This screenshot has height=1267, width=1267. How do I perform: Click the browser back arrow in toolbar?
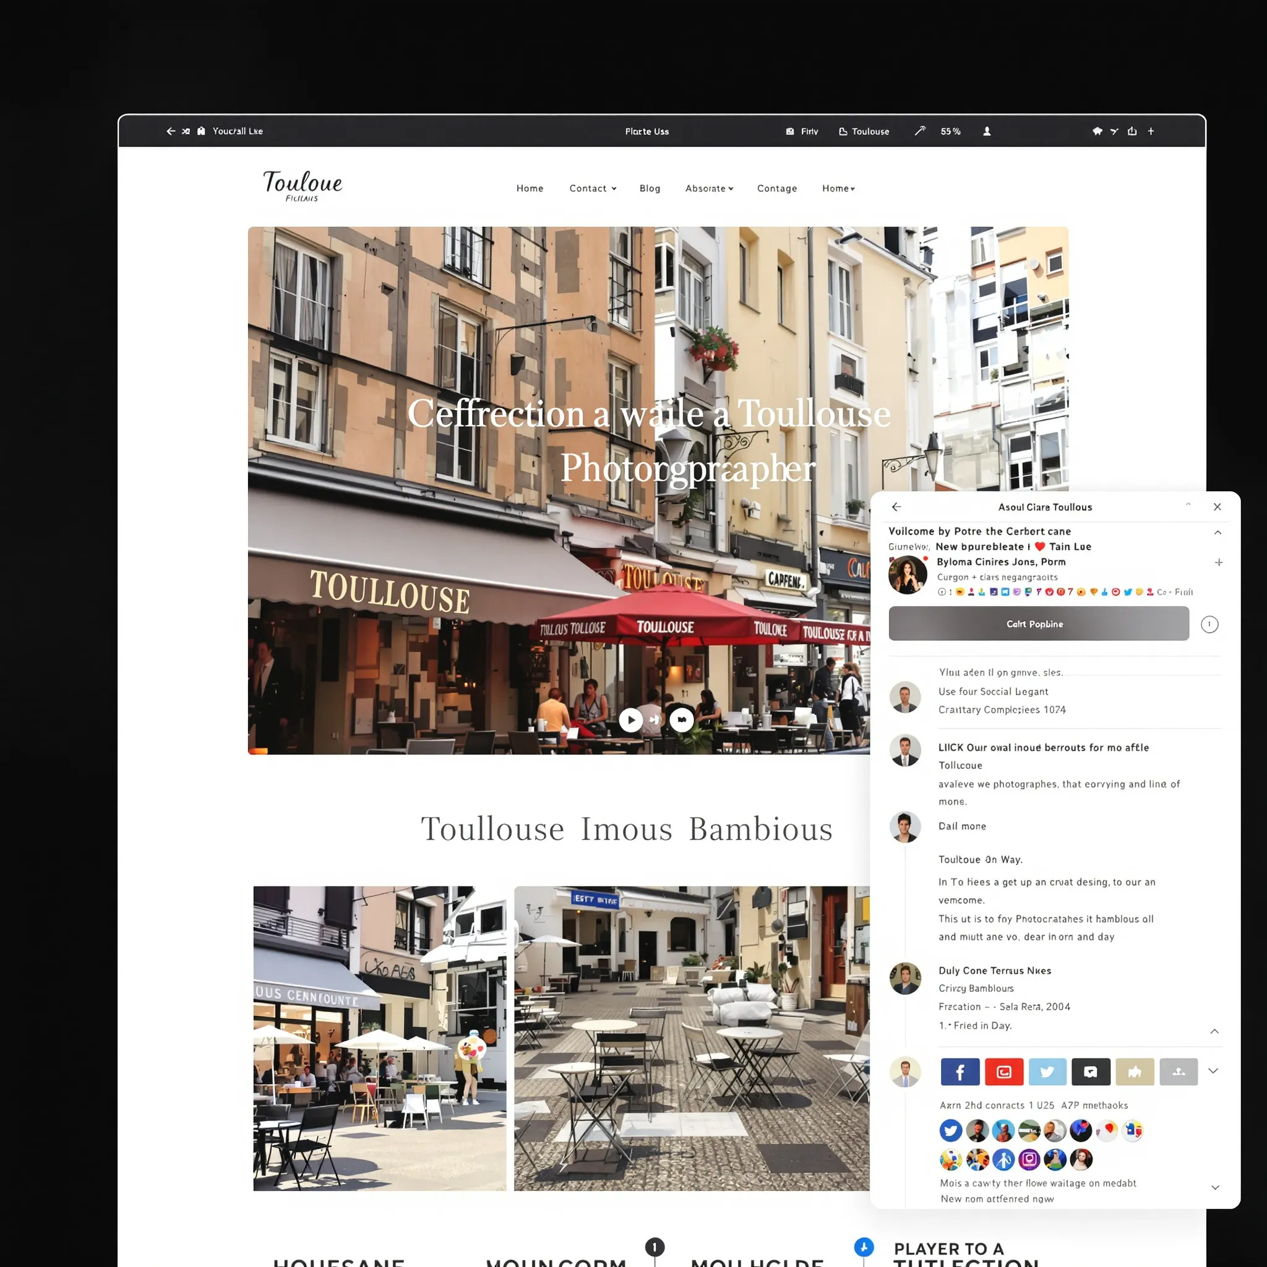[x=171, y=131]
